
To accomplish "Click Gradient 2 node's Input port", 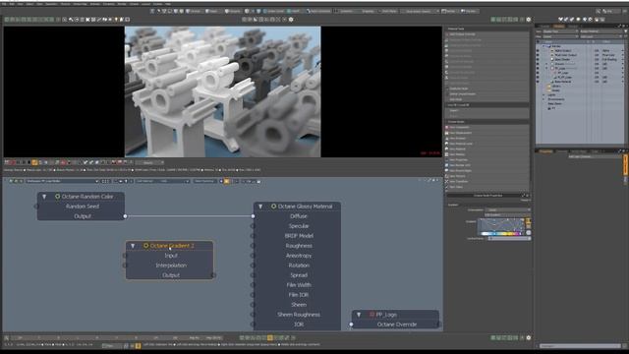I will (125, 256).
